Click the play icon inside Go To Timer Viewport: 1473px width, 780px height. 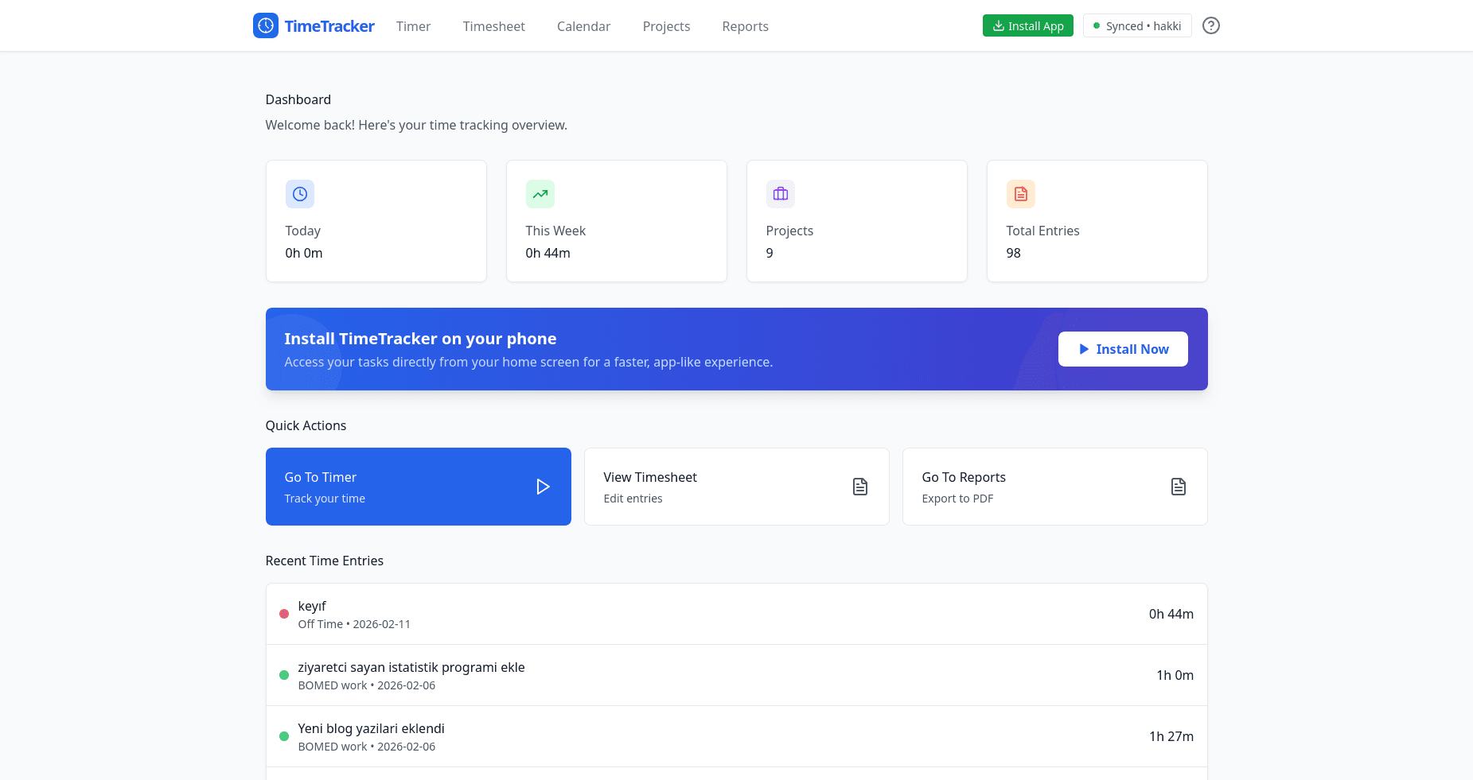pyautogui.click(x=544, y=486)
